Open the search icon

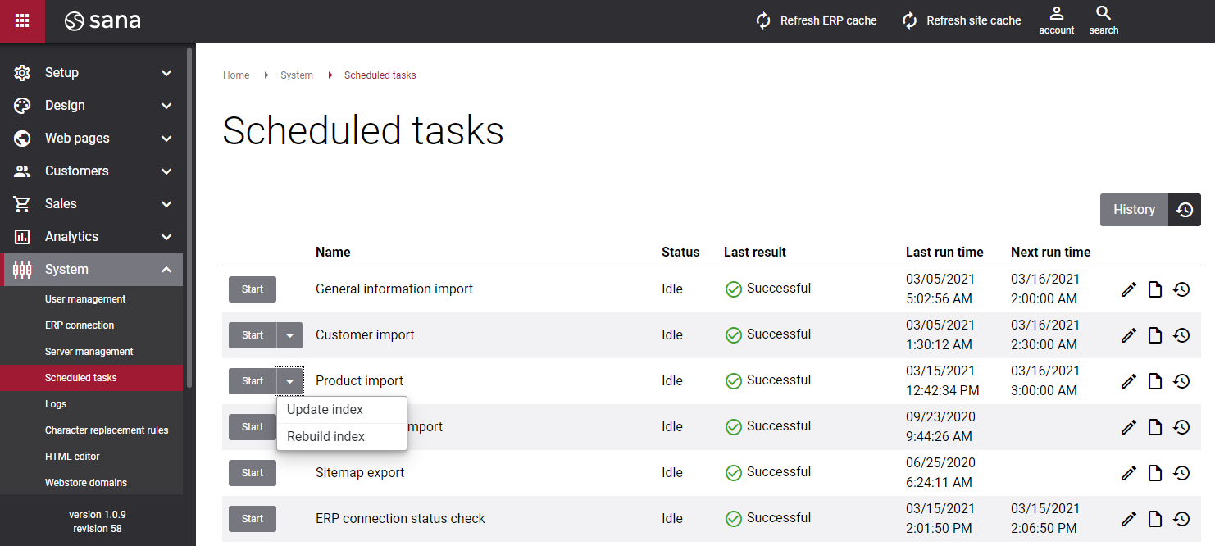click(x=1104, y=20)
